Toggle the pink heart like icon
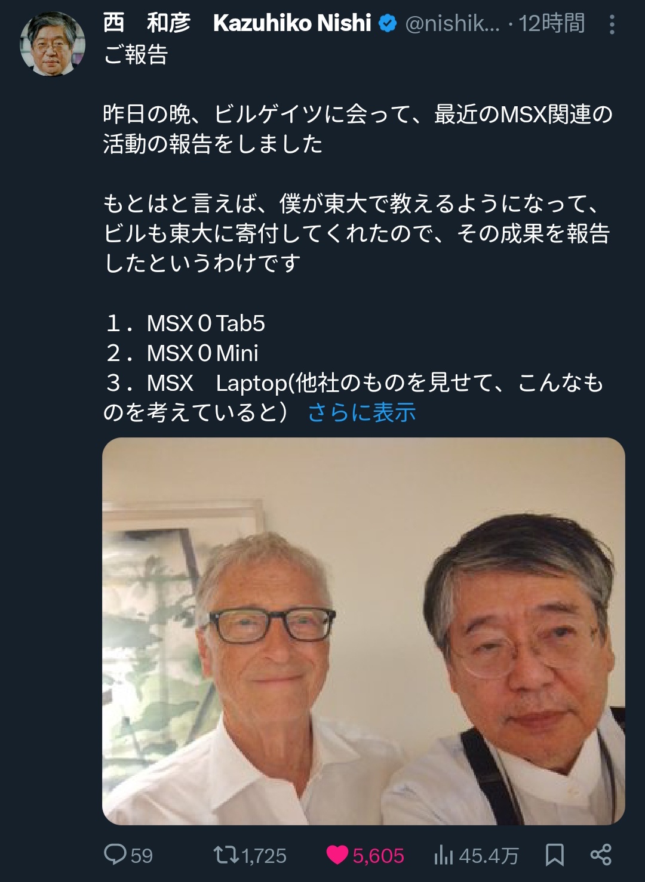Image resolution: width=645 pixels, height=882 pixels. pos(337,855)
